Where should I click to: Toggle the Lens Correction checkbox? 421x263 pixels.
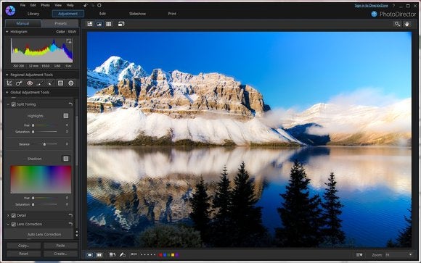point(14,225)
